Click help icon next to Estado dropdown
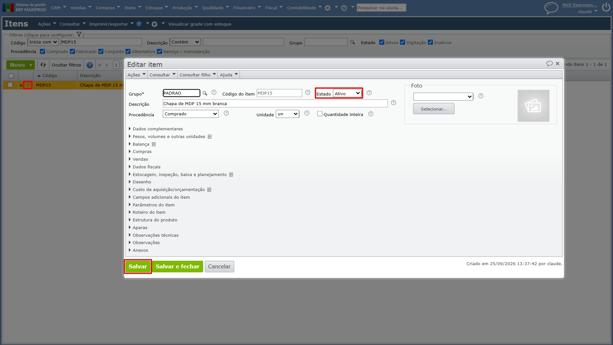This screenshot has height=345, width=613. tap(369, 93)
